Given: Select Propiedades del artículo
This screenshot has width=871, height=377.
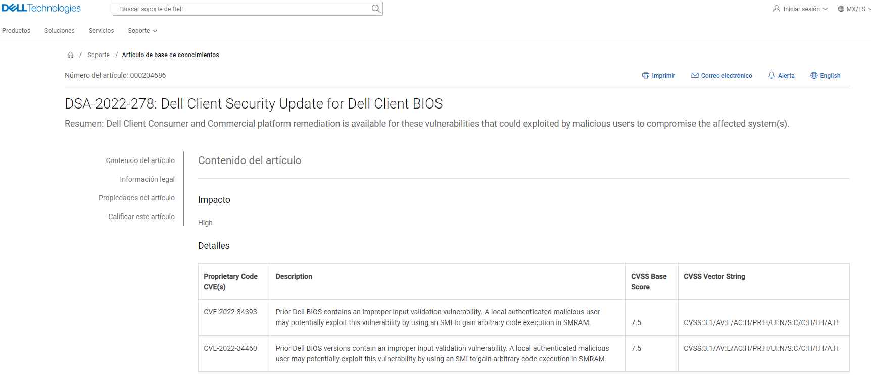Looking at the screenshot, I should pyautogui.click(x=137, y=198).
